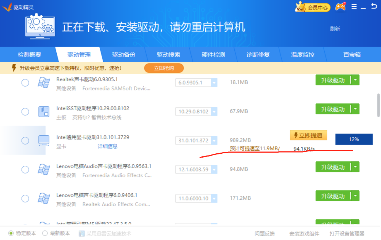381x240 pixels.
Task: Click the Windows icon for Lenovo电脑Audio声卡驱动
Action: (x=44, y=169)
